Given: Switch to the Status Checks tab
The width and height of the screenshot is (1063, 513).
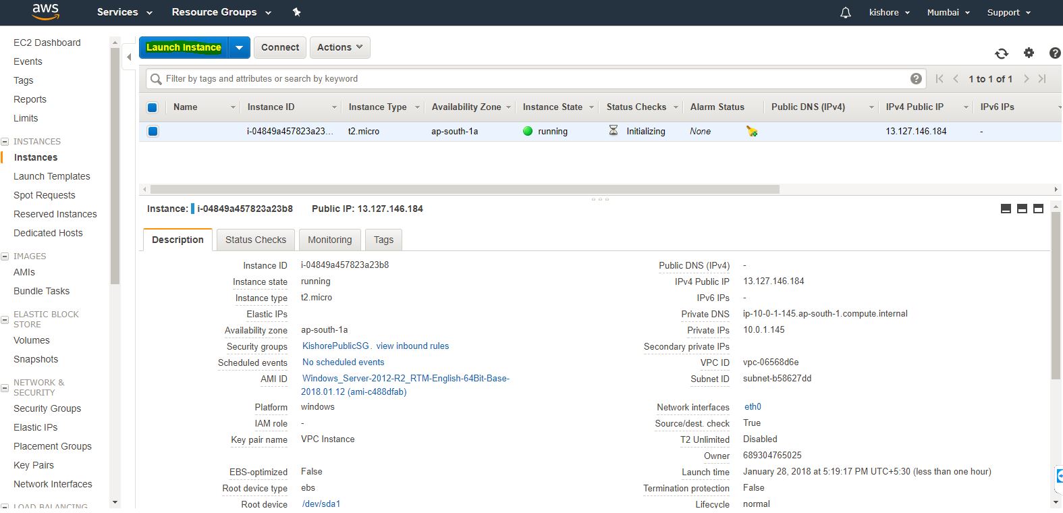Looking at the screenshot, I should [x=255, y=240].
